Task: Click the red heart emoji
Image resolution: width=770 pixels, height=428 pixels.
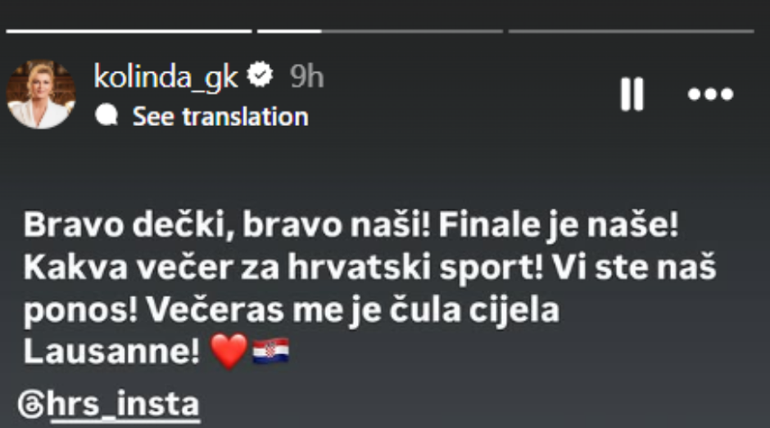Action: [229, 352]
